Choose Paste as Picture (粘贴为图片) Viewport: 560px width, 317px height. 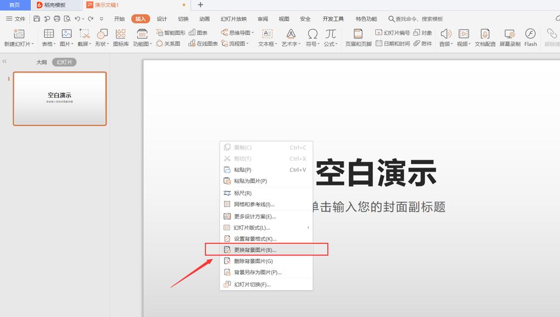tap(266, 181)
